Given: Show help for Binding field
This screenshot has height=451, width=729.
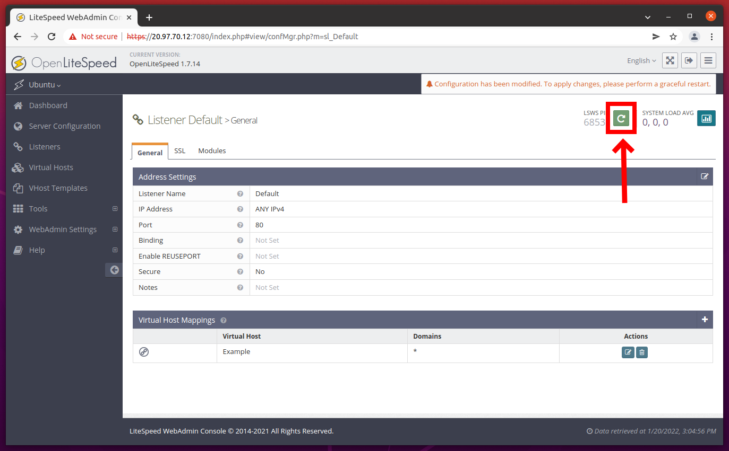Looking at the screenshot, I should 240,241.
